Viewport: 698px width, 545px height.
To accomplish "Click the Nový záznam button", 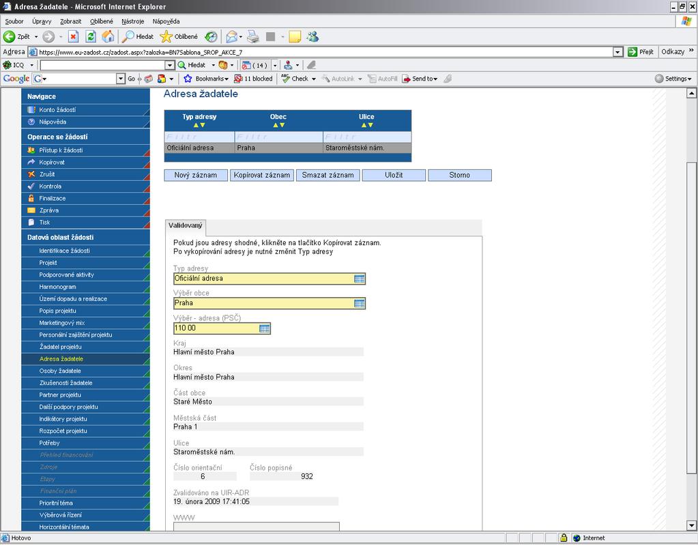I will (196, 175).
